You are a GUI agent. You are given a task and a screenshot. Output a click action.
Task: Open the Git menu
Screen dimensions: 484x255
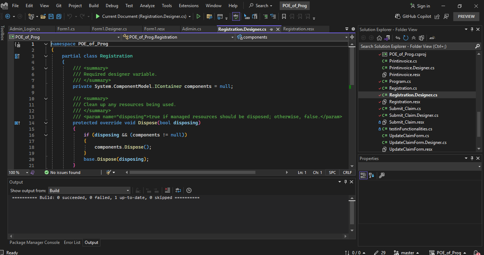point(59,6)
